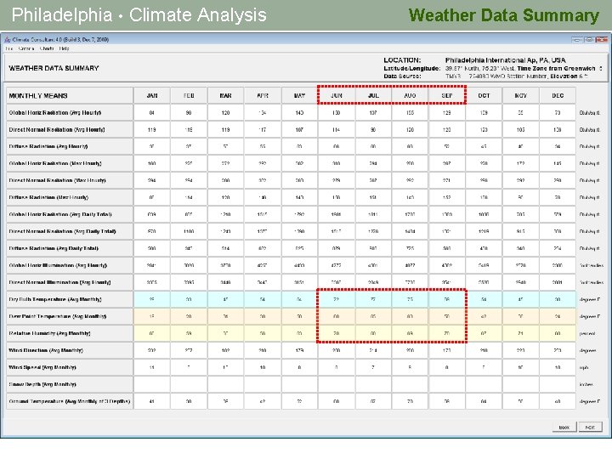This screenshot has width=612, height=459.
Task: Click the Next button
Action: coord(590,427)
